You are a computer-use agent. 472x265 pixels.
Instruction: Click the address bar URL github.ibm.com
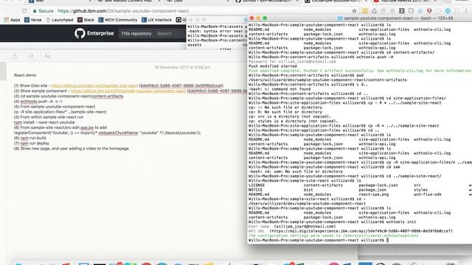123,11
